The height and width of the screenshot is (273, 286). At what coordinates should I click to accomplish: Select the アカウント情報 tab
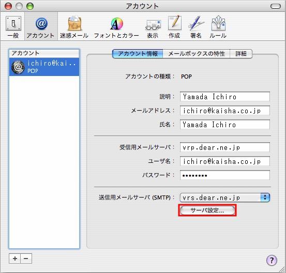[x=138, y=54]
